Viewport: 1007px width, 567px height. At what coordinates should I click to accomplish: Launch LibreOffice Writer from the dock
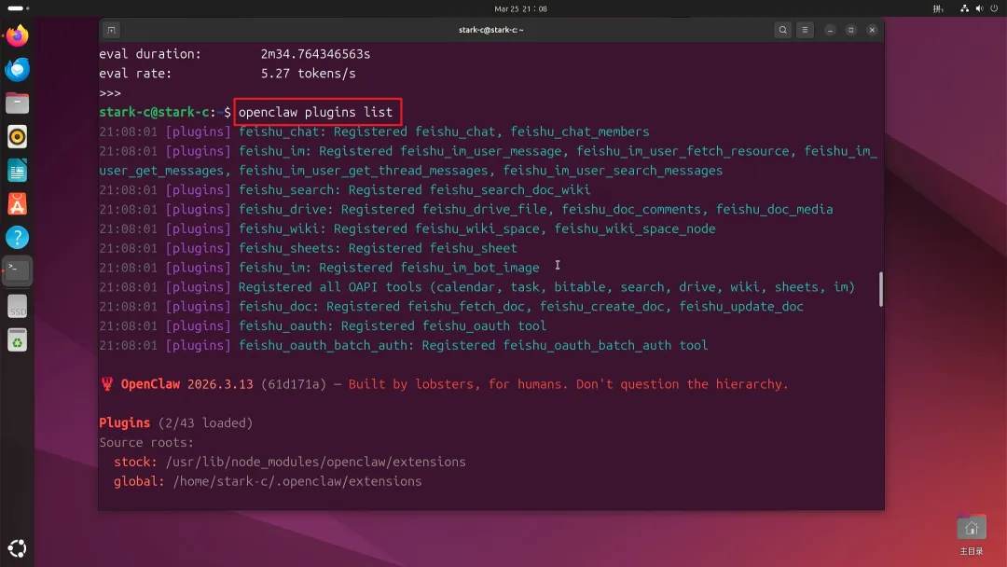click(18, 171)
